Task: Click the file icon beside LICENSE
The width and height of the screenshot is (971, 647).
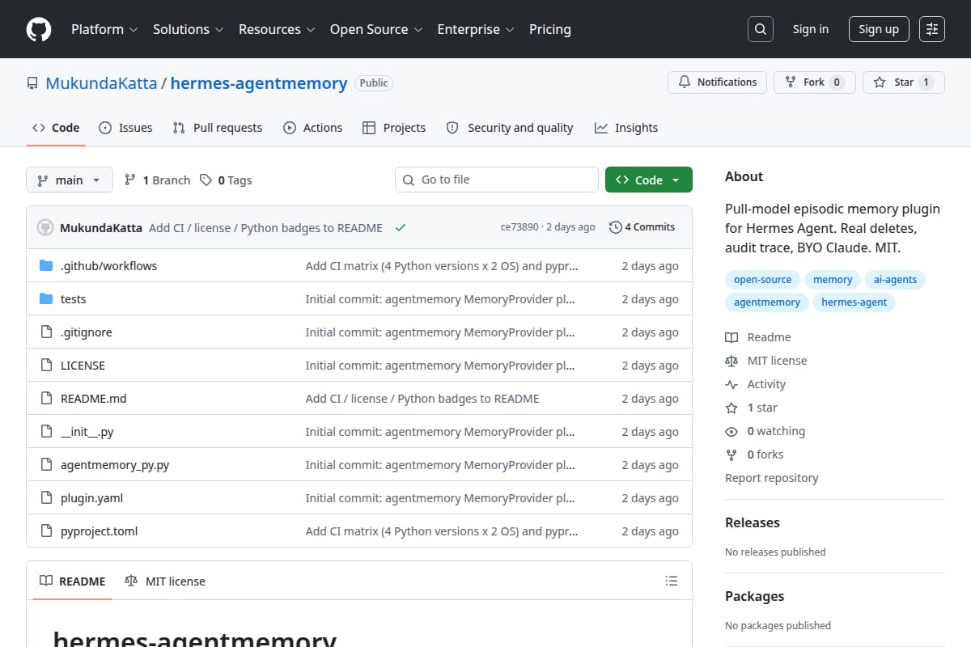Action: pyautogui.click(x=46, y=366)
